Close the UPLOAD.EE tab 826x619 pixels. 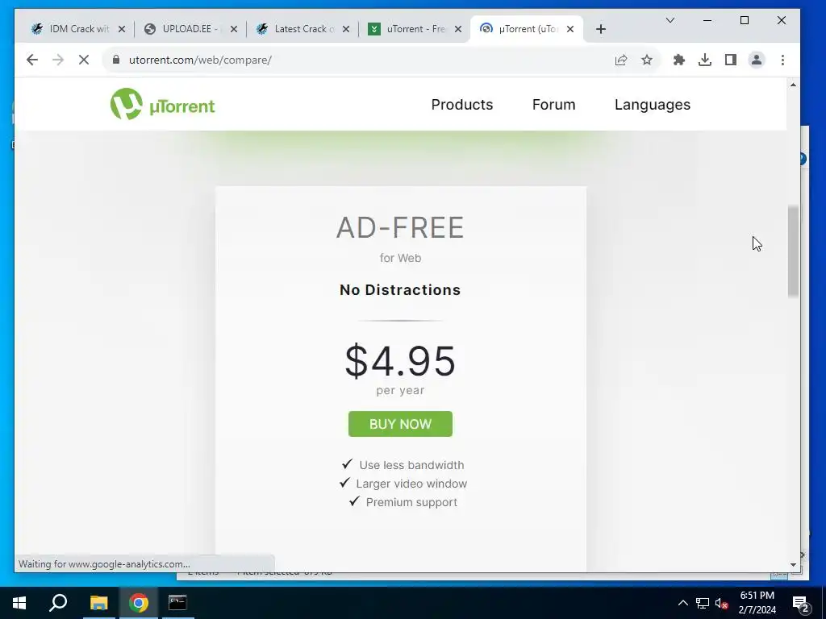coord(234,29)
